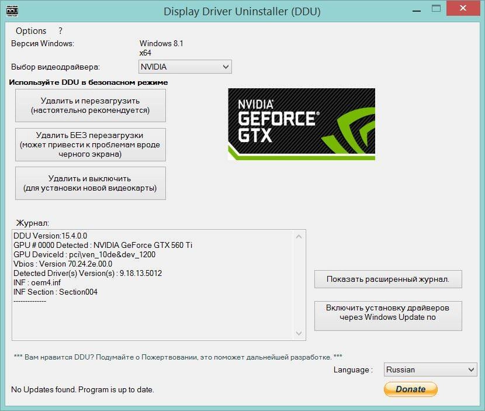Click the Donate button
This screenshot has width=485, height=411.
411,389
